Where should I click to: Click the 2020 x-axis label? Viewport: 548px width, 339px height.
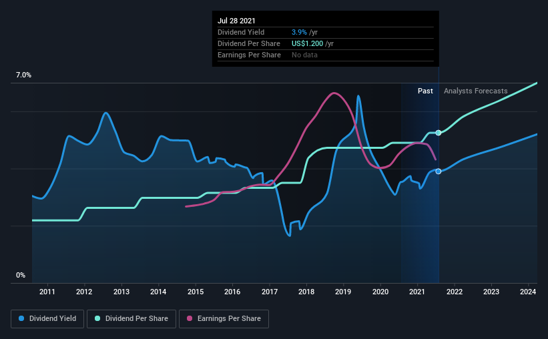pyautogui.click(x=380, y=292)
